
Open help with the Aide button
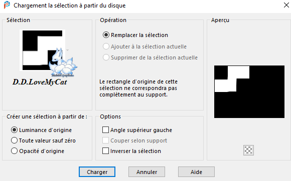[x=196, y=172]
